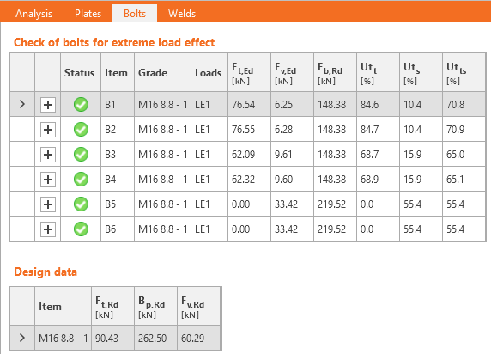Click green check status icon for B1
The image size is (491, 354).
(x=81, y=105)
